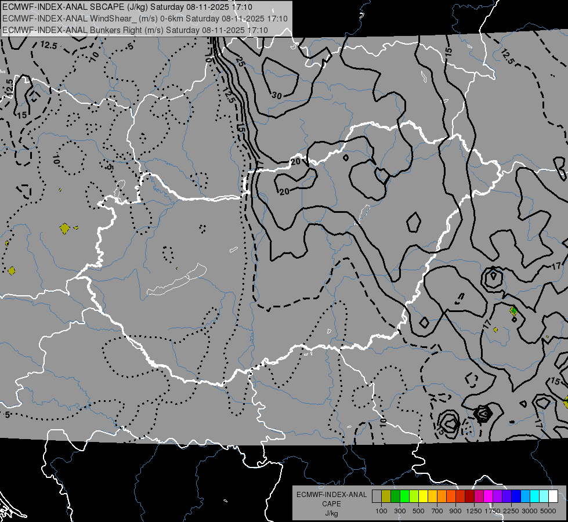
Task: Click the 30 contour label
Action: tap(277, 96)
